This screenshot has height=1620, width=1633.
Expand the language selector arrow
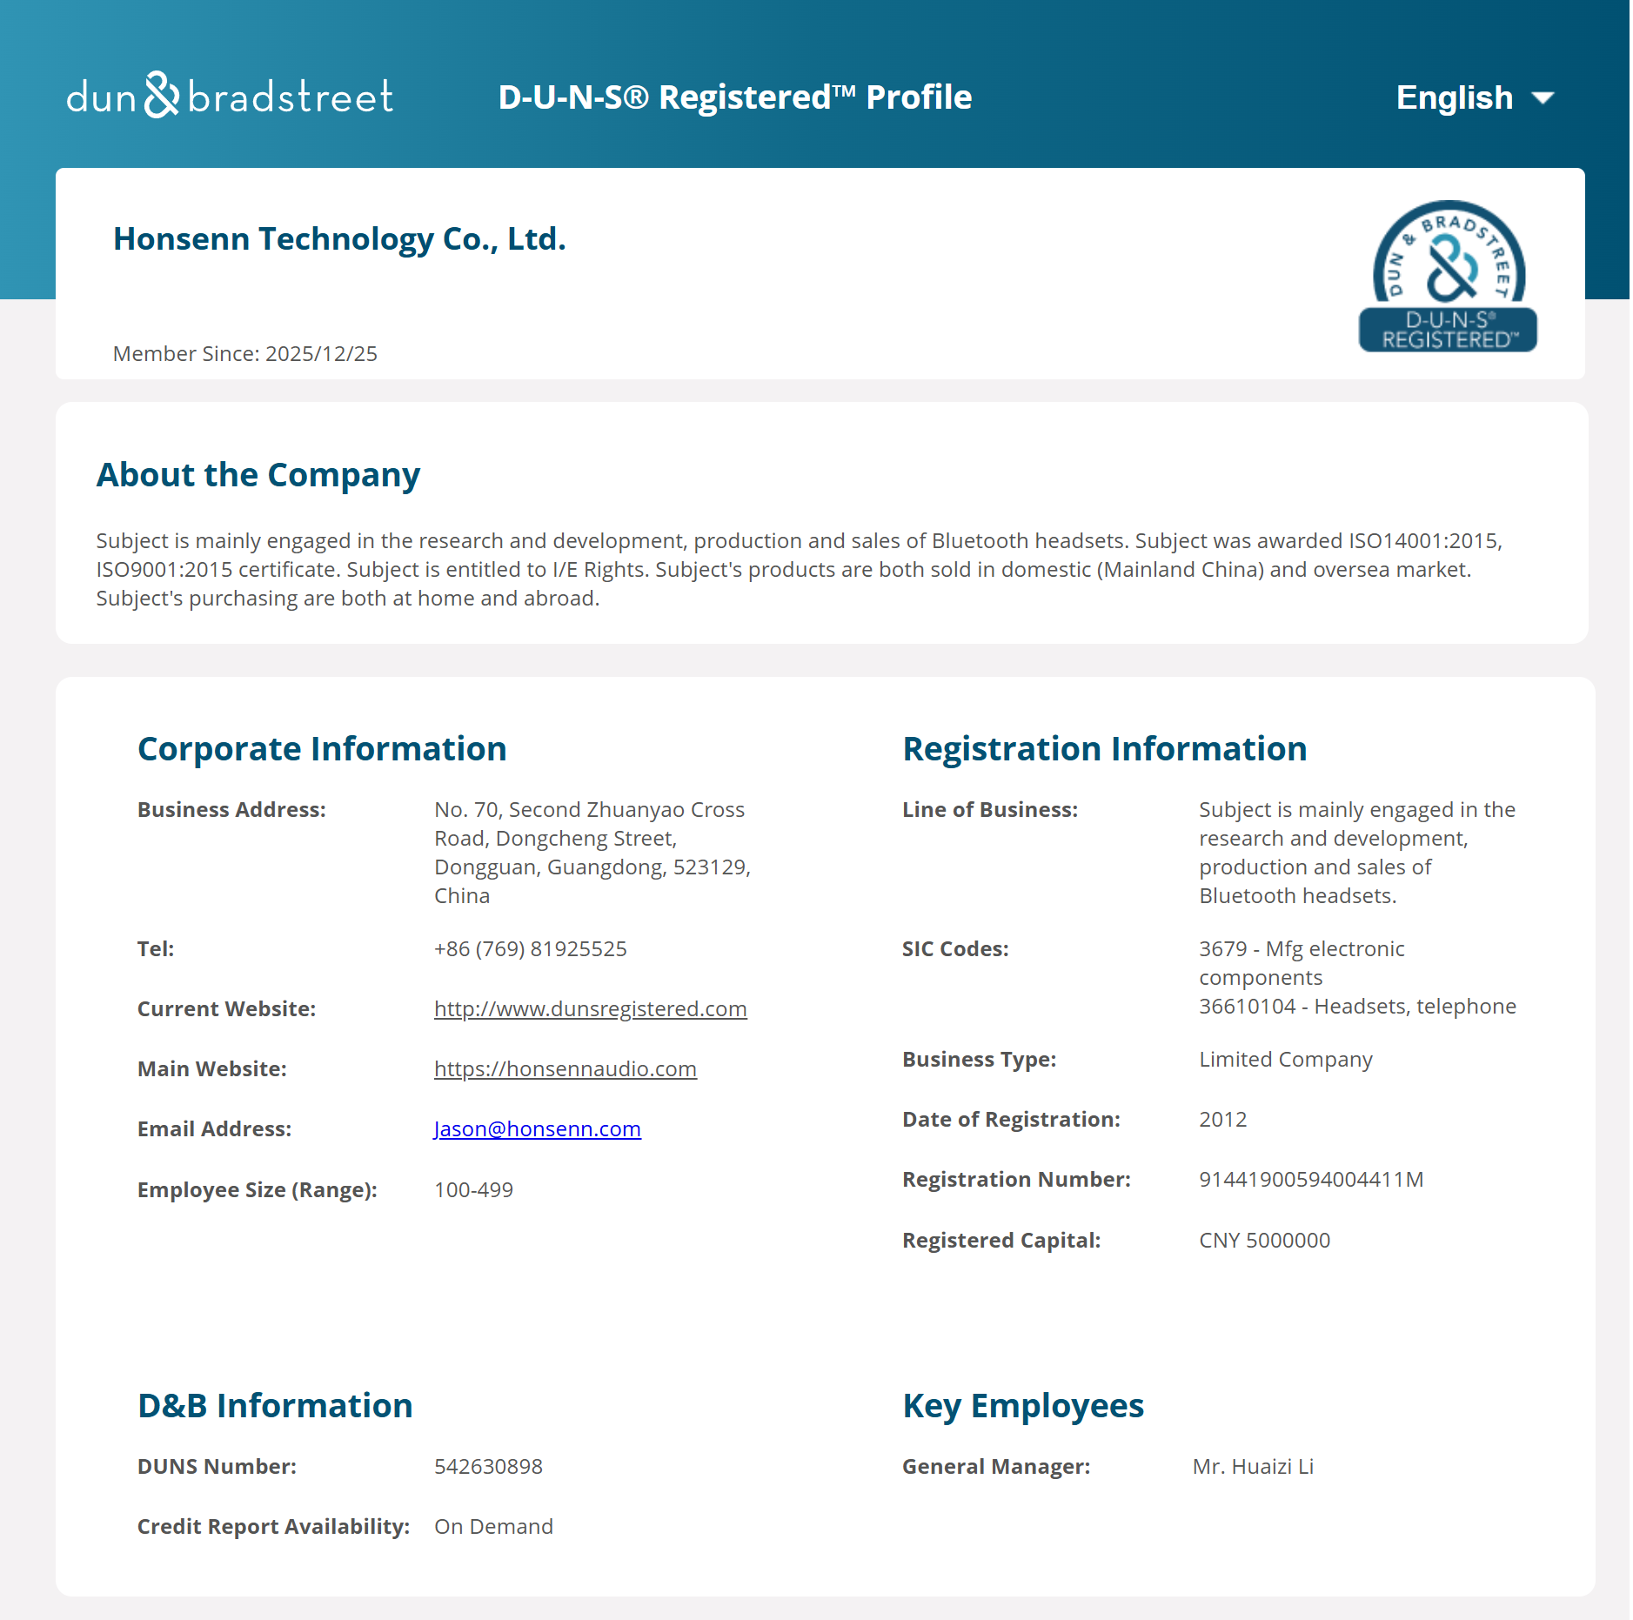tap(1541, 98)
